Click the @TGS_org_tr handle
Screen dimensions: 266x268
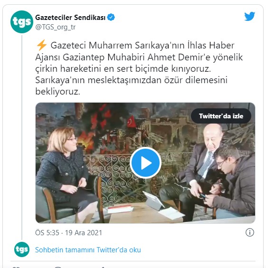(56, 27)
